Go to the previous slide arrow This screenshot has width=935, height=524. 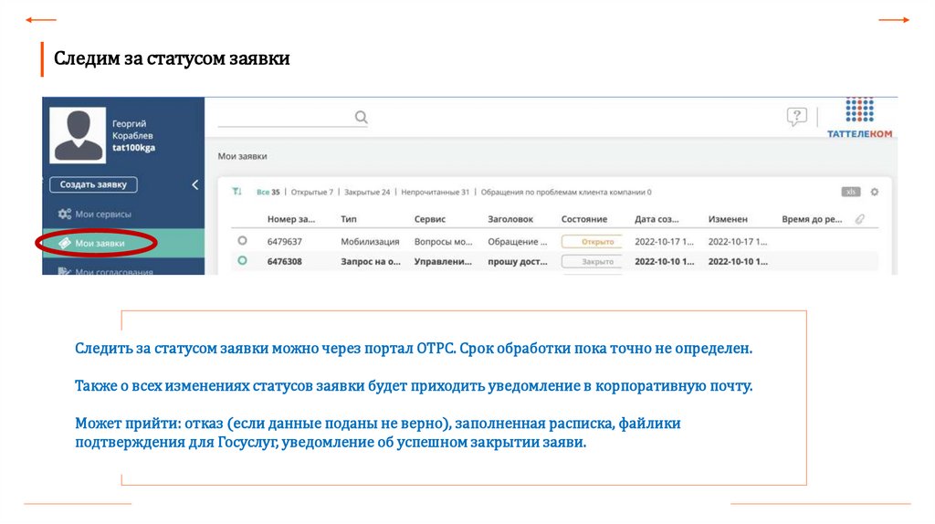click(x=41, y=19)
